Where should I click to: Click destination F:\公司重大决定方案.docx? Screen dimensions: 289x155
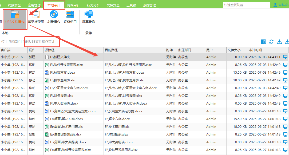(x=124, y=111)
